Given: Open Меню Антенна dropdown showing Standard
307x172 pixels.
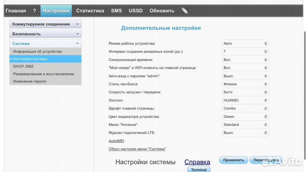Looking at the screenshot, I should click(x=245, y=125).
